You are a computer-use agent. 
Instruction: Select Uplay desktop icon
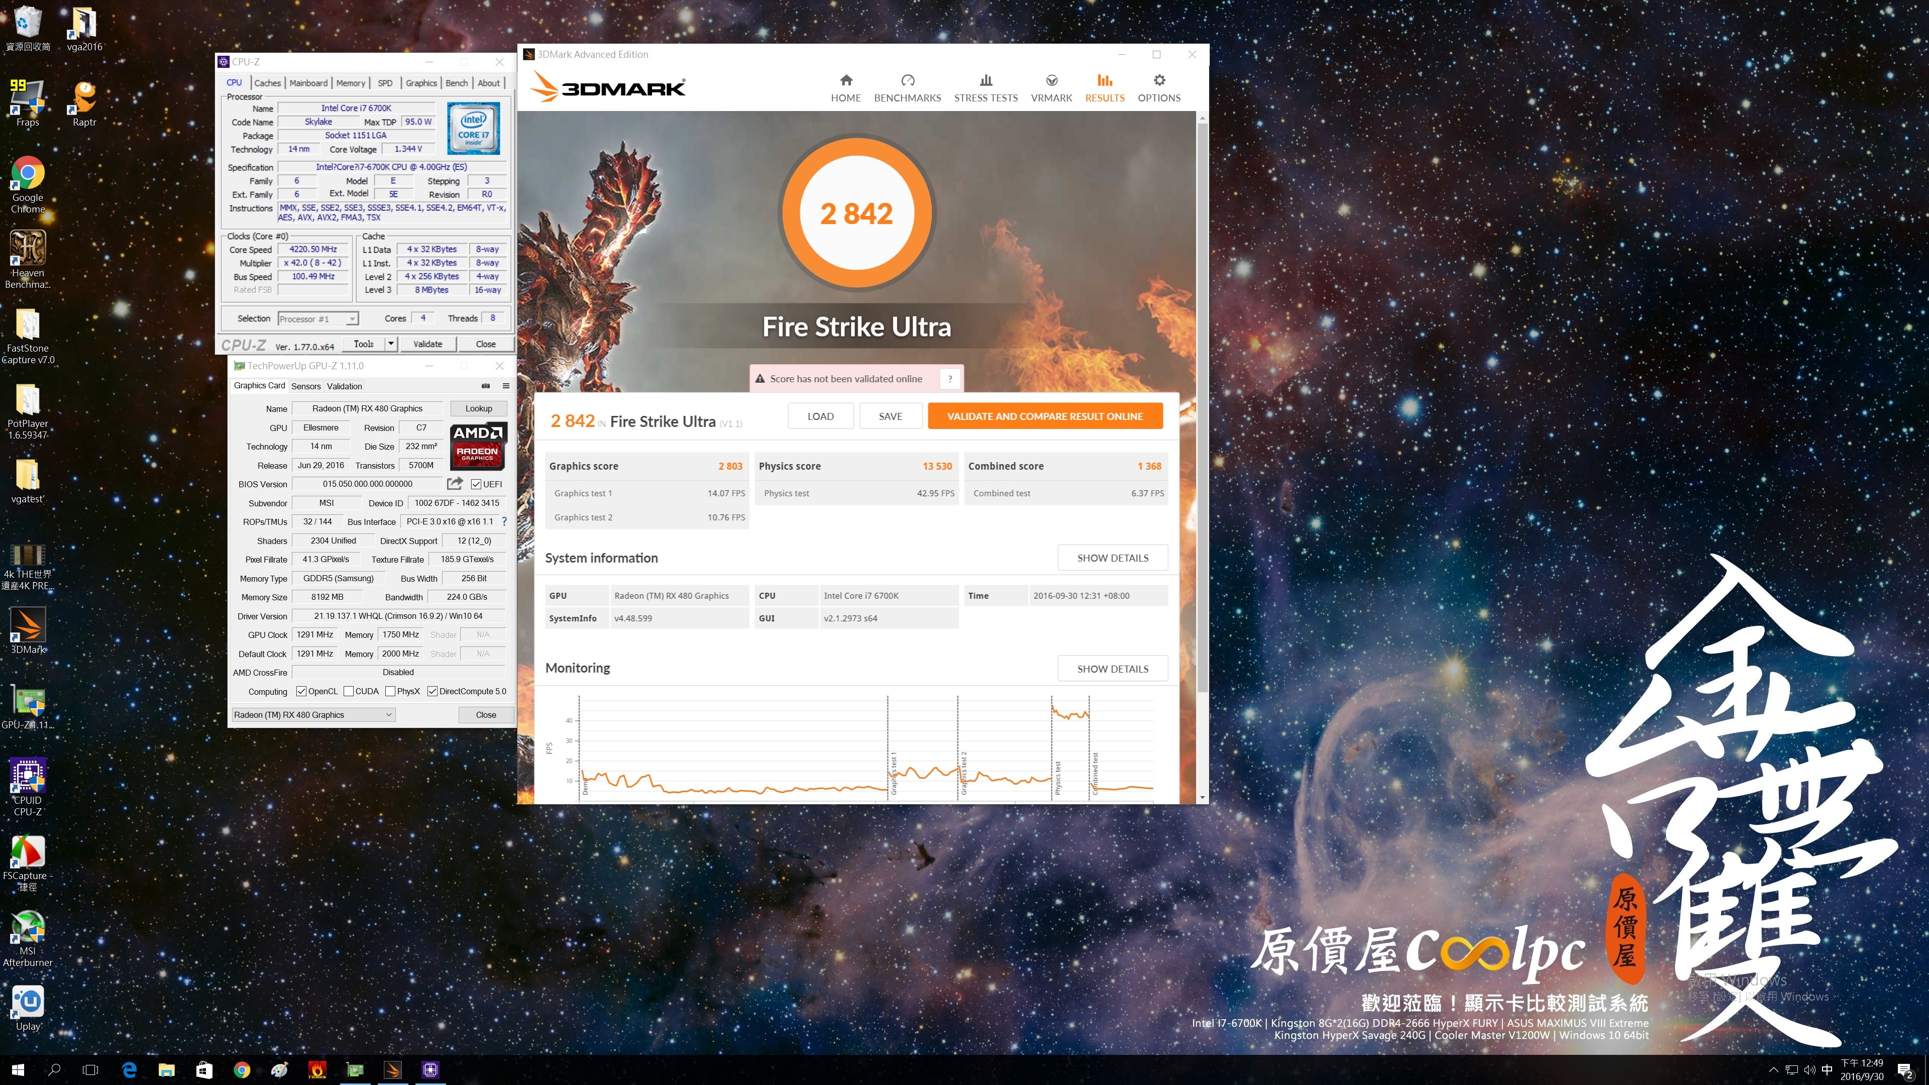[28, 1008]
